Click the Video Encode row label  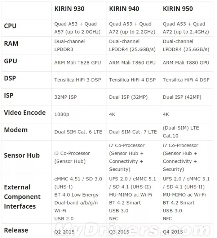click(25, 113)
